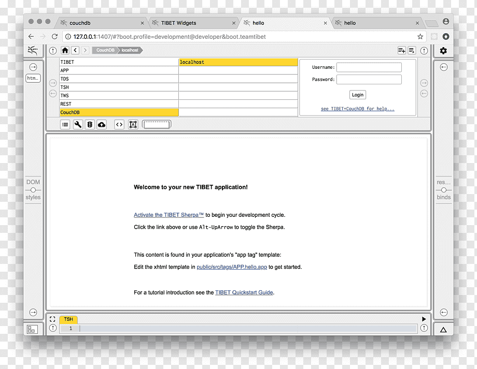Click the triangle icon in bottom-right corner
The width and height of the screenshot is (477, 369).
443,330
